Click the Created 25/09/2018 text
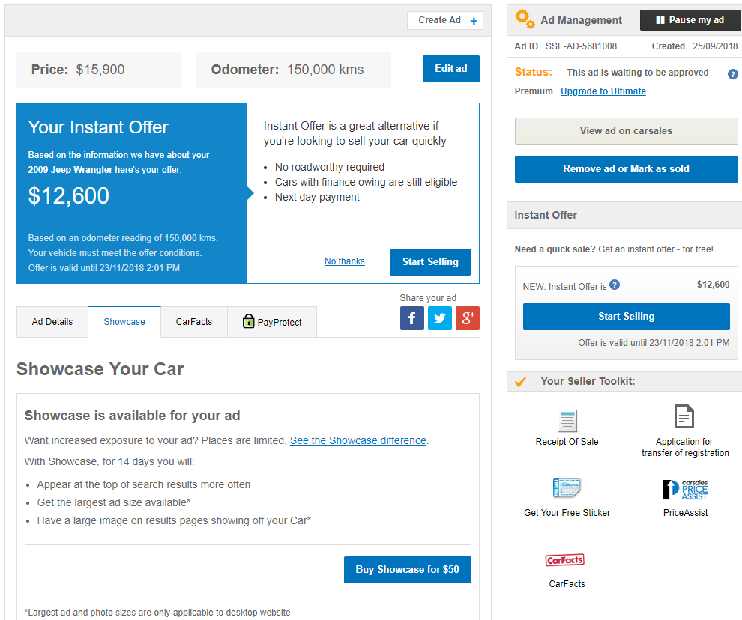This screenshot has width=742, height=620. click(695, 46)
